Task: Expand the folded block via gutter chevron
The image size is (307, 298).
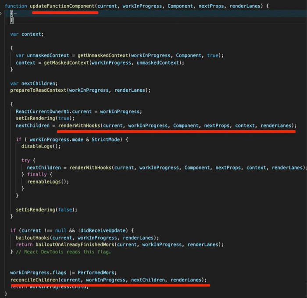Action: click(x=1, y=14)
